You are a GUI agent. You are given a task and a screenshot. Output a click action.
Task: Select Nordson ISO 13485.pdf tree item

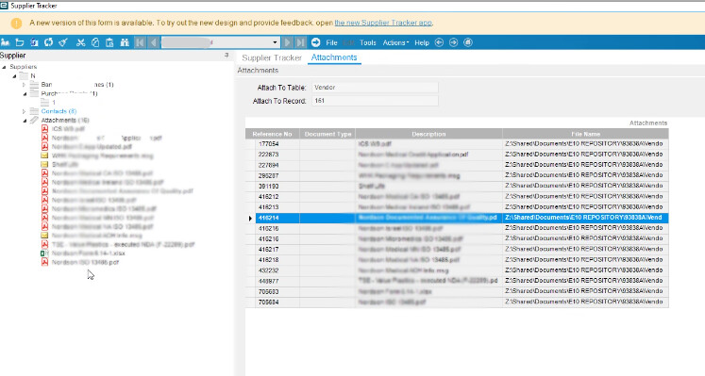point(86,262)
